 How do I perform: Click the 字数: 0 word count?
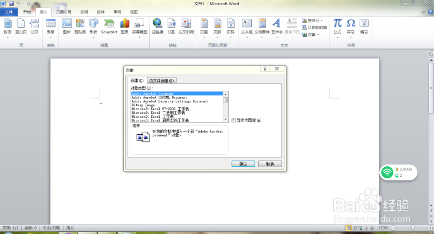tap(30, 227)
